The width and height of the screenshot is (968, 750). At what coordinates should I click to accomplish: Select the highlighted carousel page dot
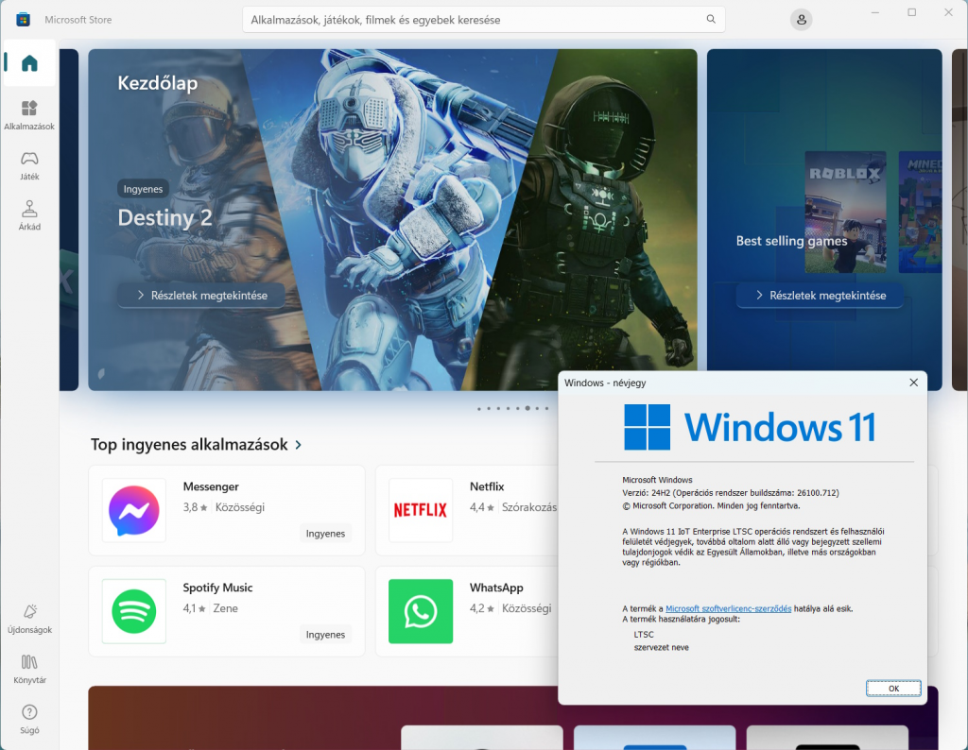pos(528,409)
